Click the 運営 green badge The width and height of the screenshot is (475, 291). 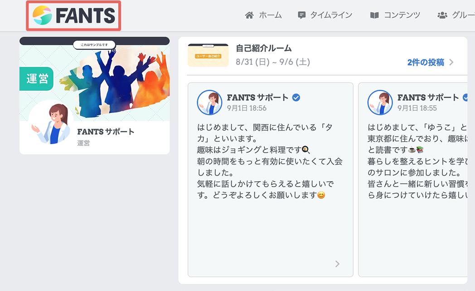pos(37,79)
